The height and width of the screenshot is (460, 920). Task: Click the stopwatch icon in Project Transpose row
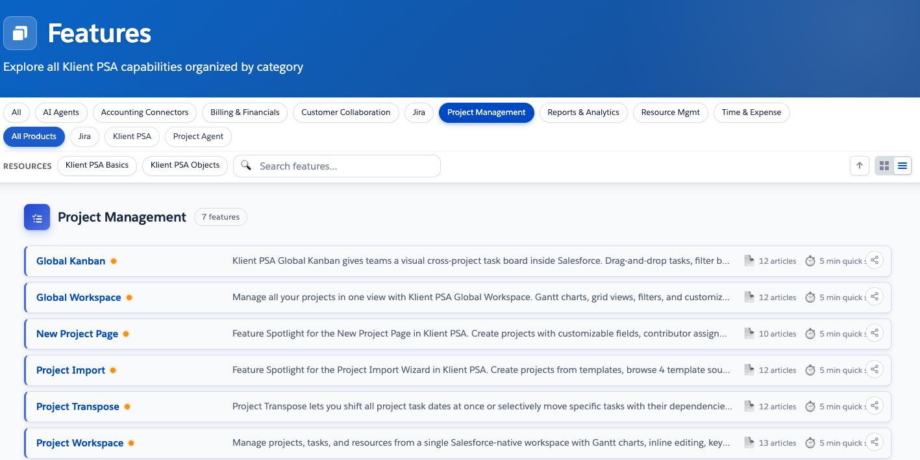(810, 406)
